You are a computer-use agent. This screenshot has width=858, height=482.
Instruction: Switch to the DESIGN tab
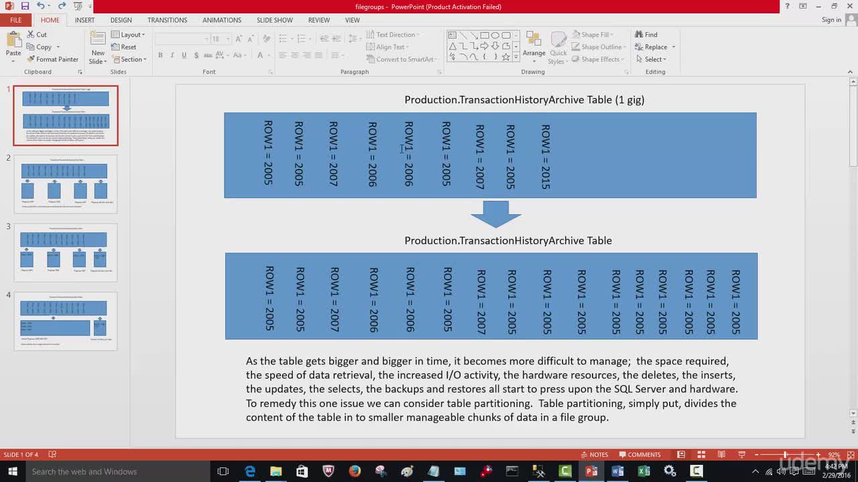pos(121,20)
